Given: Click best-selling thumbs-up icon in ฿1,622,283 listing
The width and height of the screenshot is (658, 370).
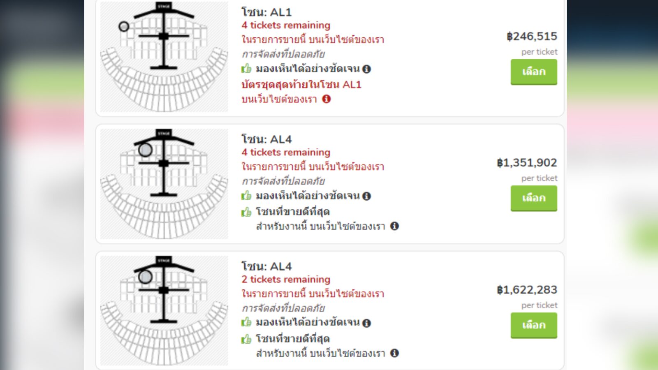Looking at the screenshot, I should [246, 339].
